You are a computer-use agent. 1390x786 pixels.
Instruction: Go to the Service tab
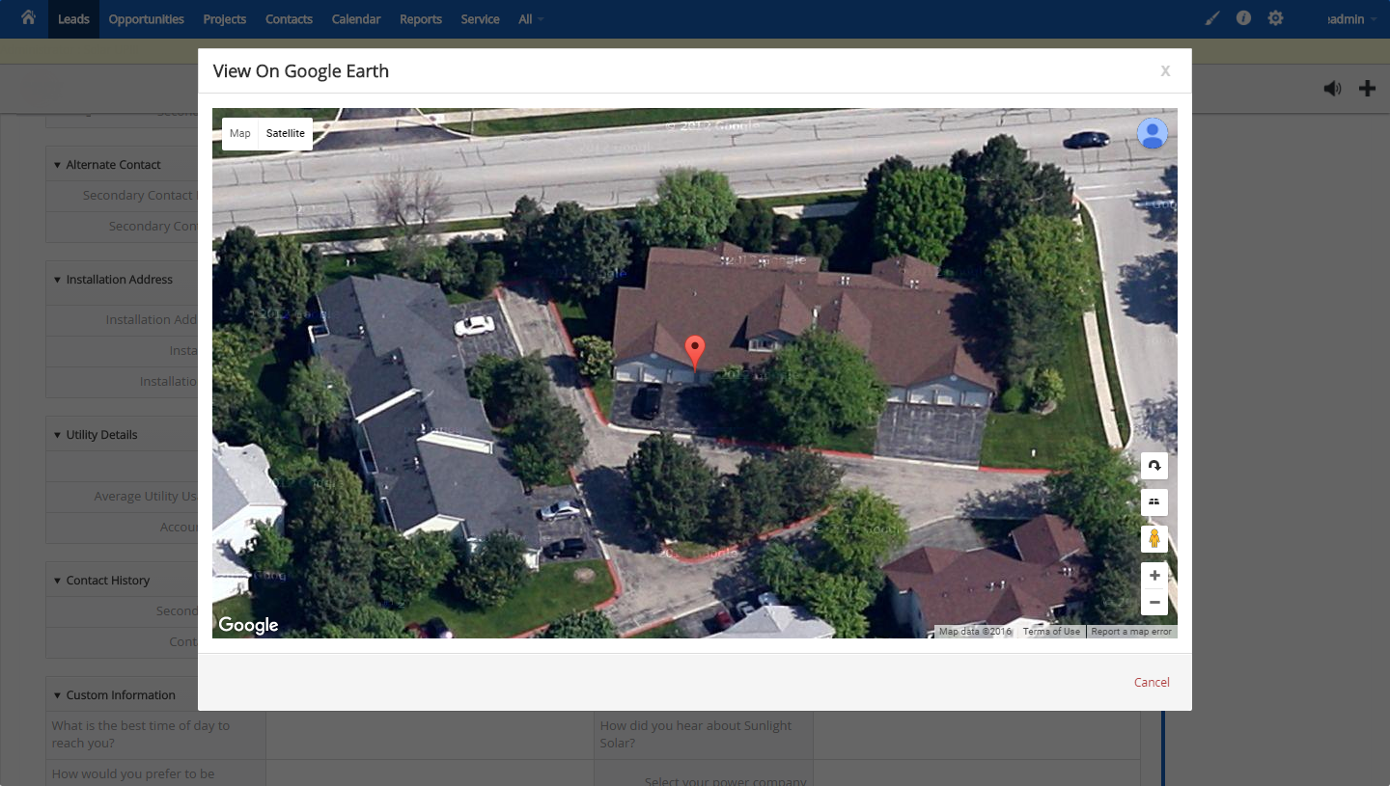coord(480,19)
